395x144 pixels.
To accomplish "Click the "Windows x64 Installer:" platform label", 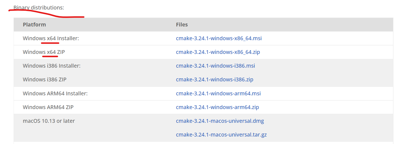I will coord(51,38).
